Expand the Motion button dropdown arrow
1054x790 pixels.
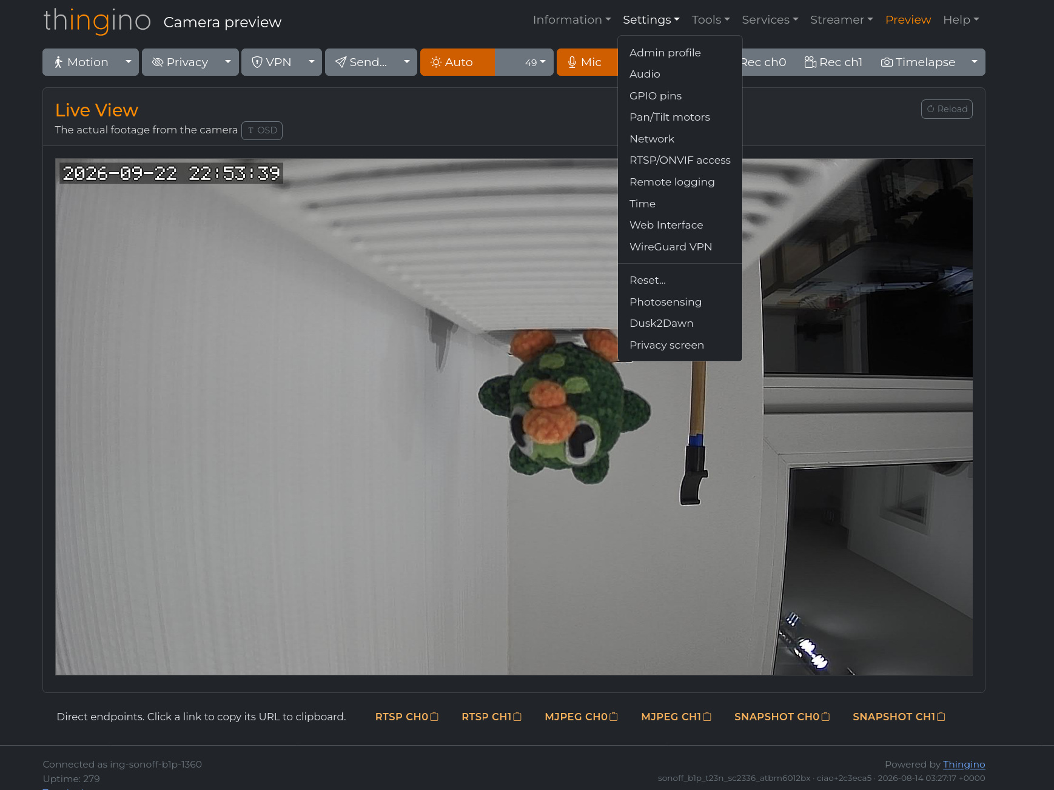pos(129,62)
